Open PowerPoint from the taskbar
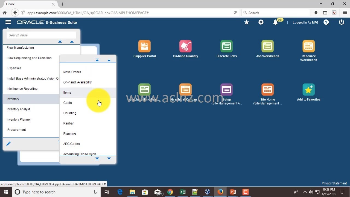This screenshot has width=350, height=197. [x=233, y=192]
